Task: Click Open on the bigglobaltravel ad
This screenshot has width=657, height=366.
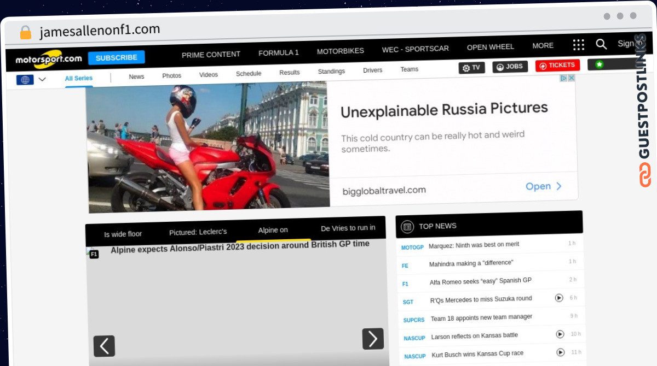Action: pyautogui.click(x=544, y=186)
